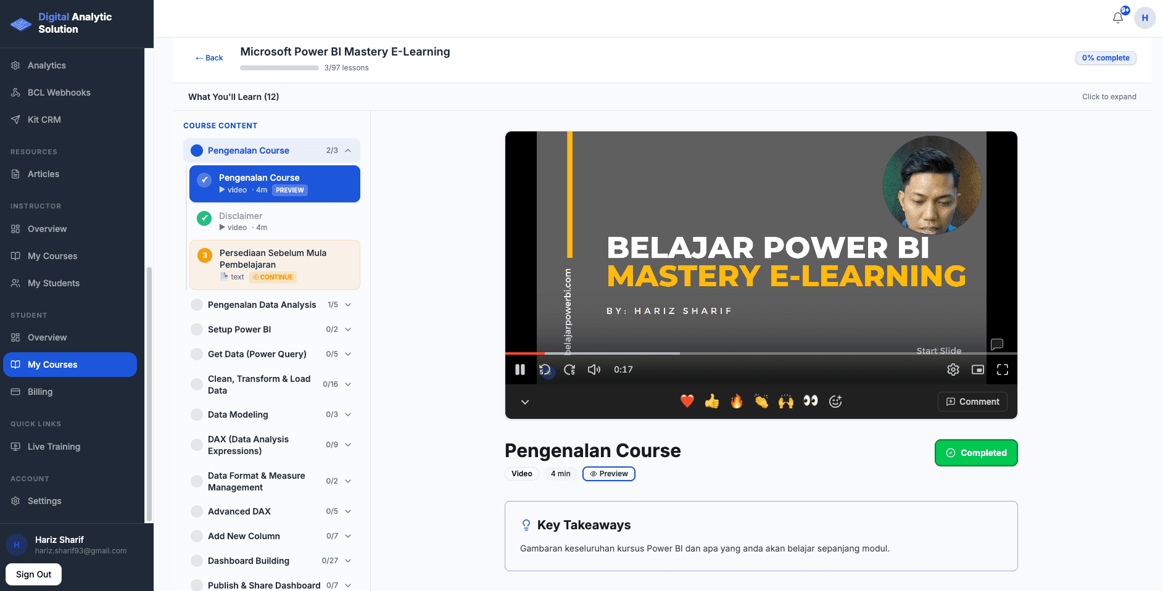Click the Pengenalan Course lesson checkmark

click(204, 180)
